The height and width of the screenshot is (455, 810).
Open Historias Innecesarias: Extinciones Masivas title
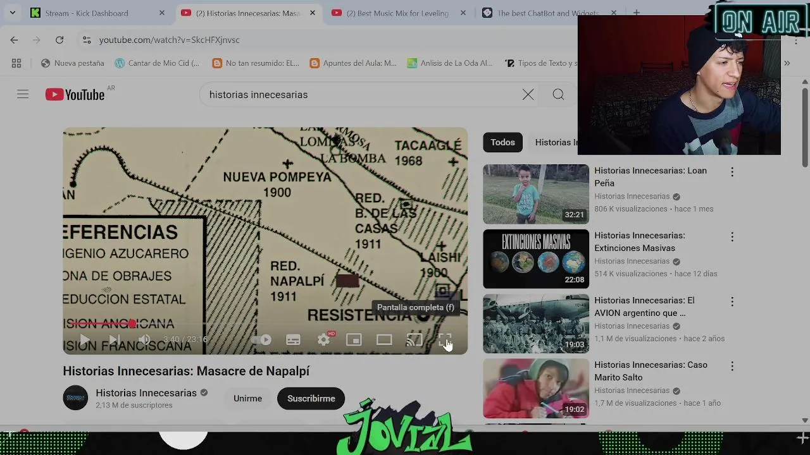[x=640, y=241]
